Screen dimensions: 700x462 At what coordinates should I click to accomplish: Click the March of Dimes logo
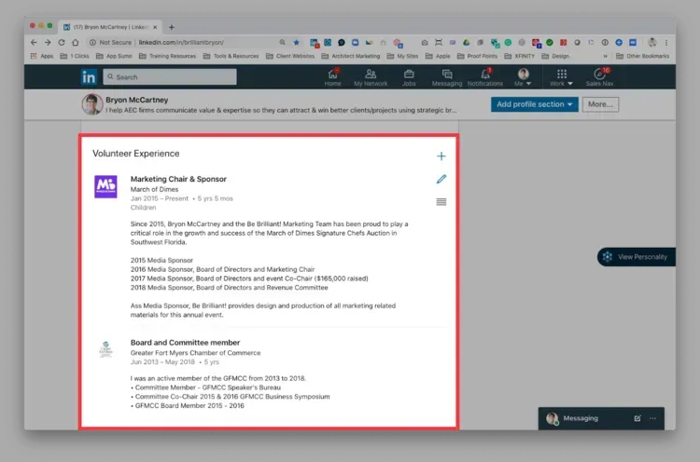point(105,186)
